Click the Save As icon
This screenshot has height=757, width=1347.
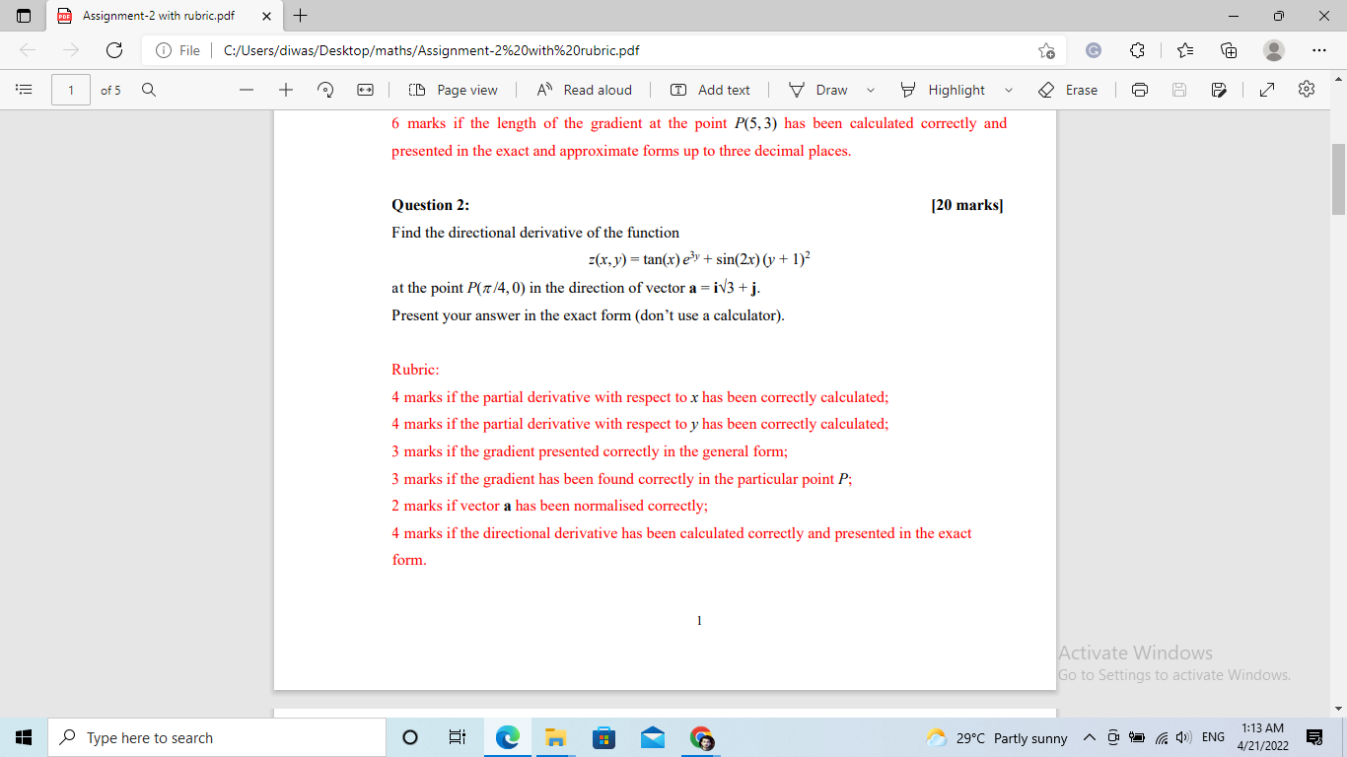(1219, 90)
